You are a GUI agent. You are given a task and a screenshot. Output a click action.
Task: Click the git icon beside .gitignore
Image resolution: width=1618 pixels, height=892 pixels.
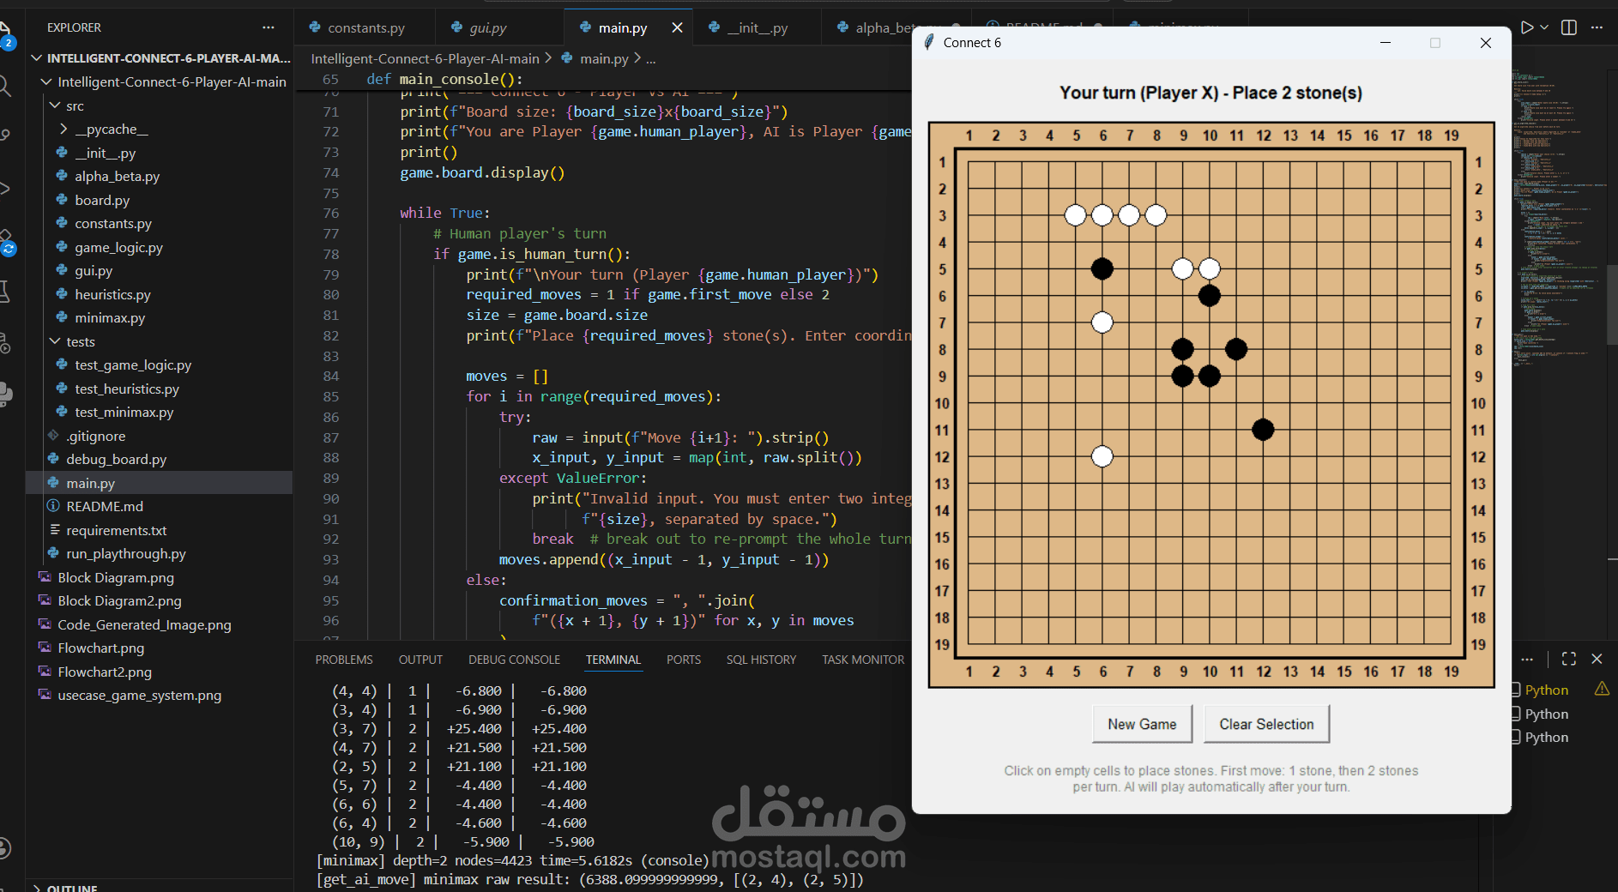click(53, 436)
